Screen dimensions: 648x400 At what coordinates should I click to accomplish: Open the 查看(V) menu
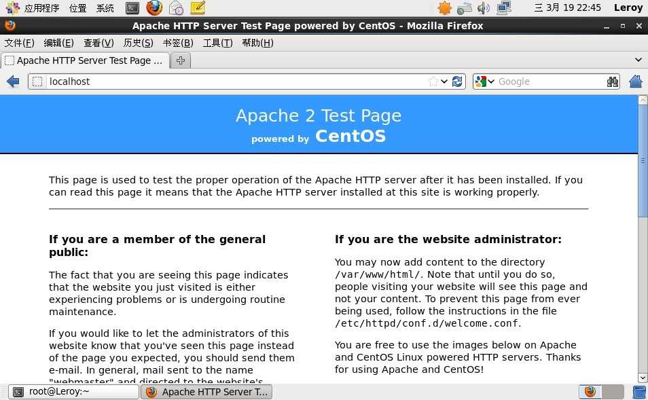point(98,43)
